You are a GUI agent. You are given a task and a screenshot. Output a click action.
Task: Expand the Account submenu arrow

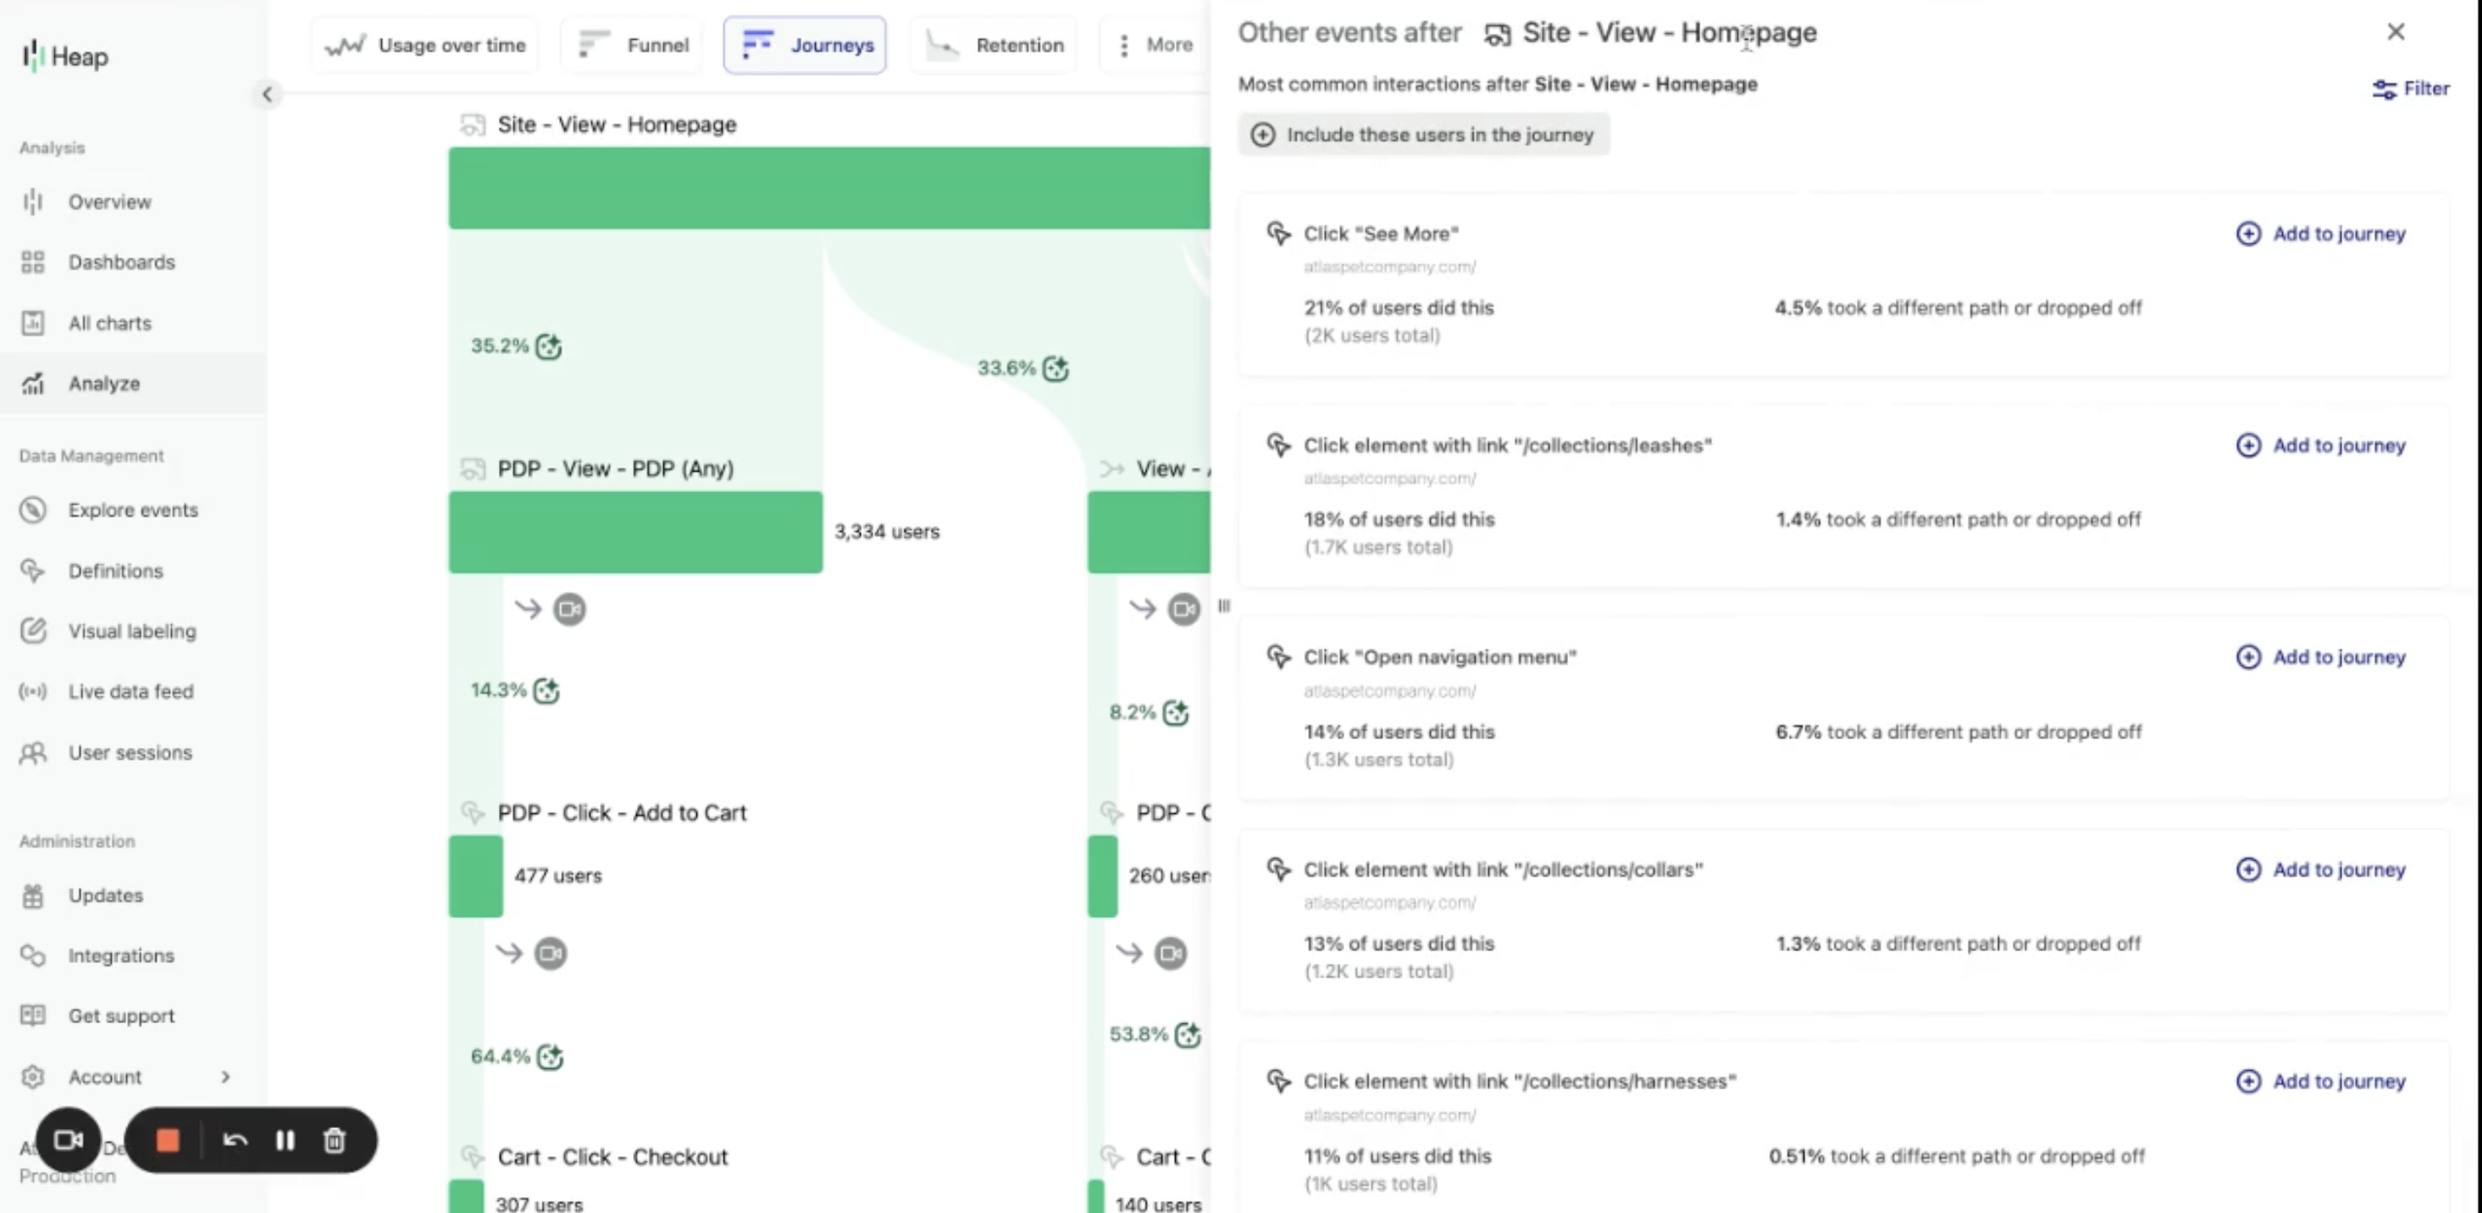[225, 1077]
